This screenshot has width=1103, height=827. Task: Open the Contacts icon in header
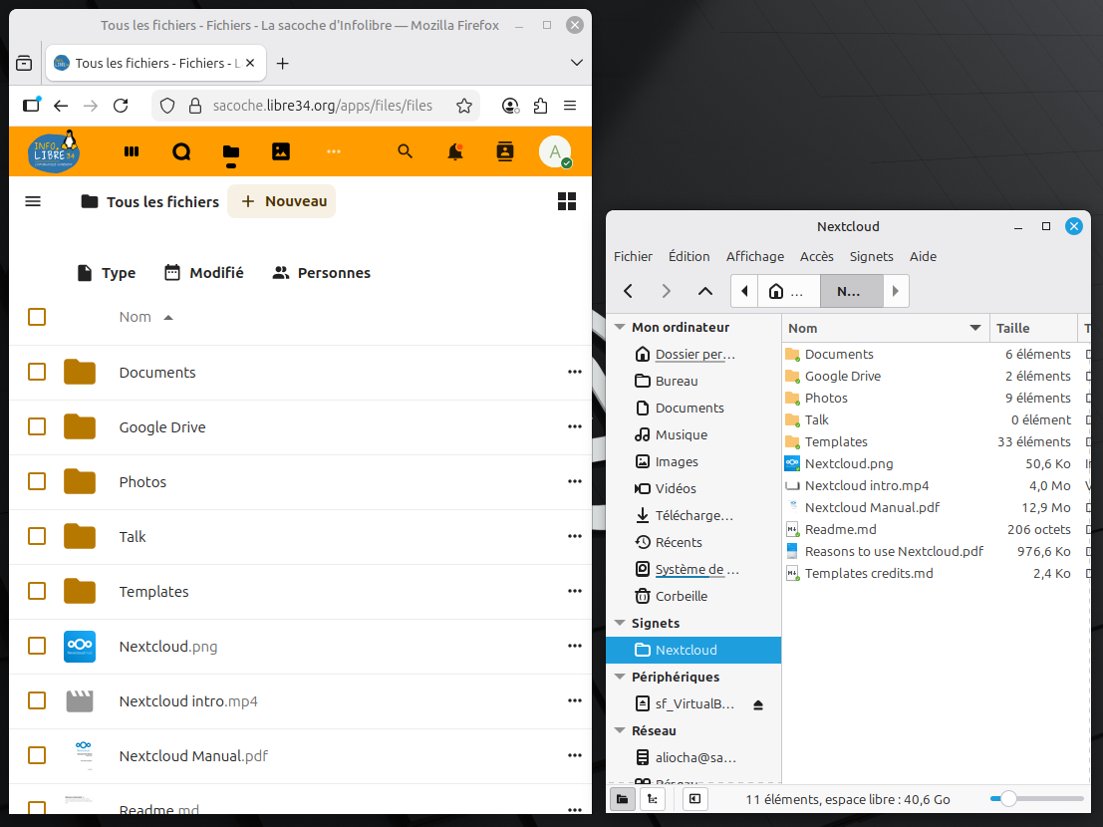pos(505,151)
